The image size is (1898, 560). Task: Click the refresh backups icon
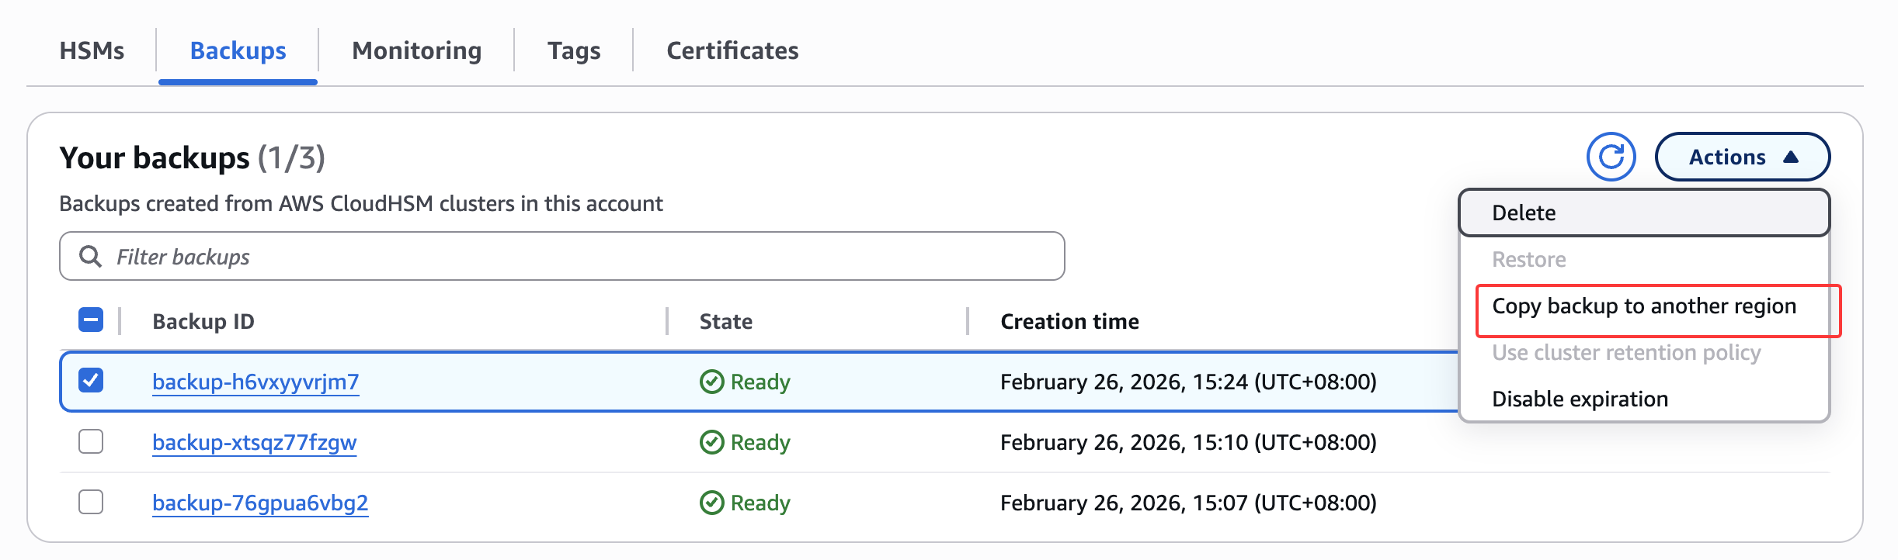coord(1611,157)
